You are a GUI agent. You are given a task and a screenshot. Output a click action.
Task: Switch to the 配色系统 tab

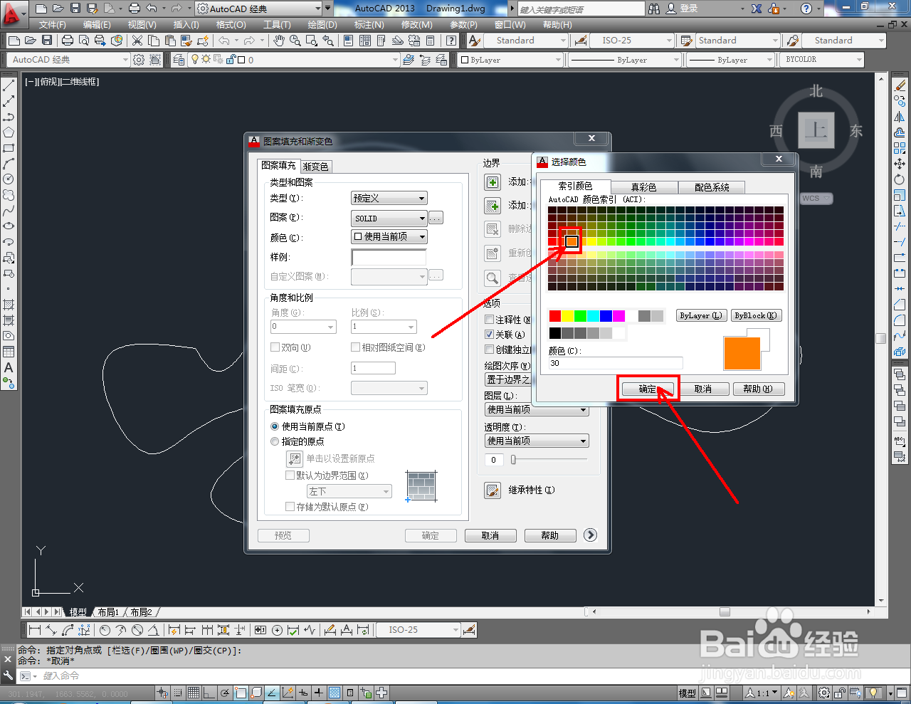coord(712,187)
